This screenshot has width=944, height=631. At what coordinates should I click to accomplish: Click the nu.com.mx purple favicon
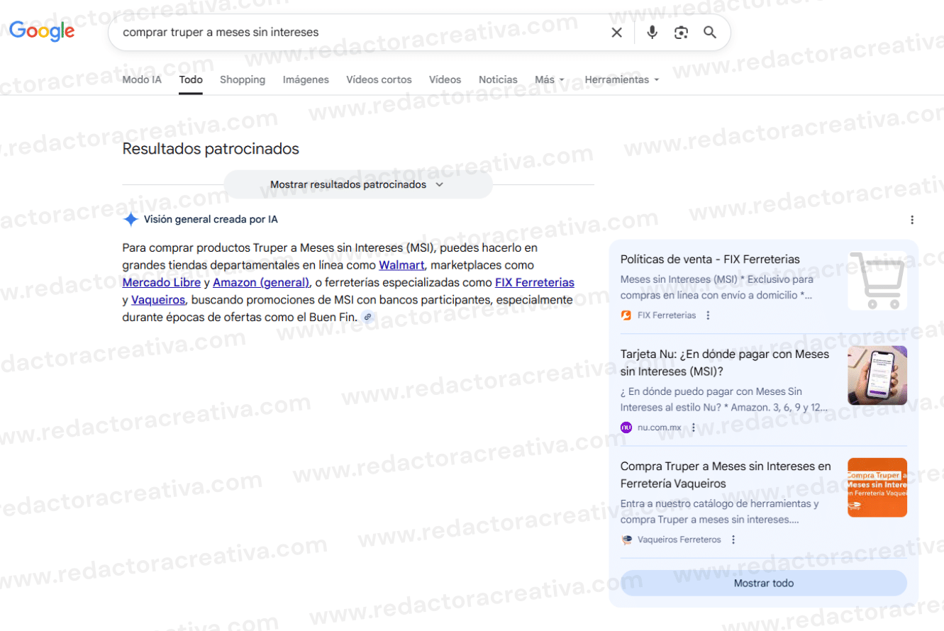(x=626, y=428)
